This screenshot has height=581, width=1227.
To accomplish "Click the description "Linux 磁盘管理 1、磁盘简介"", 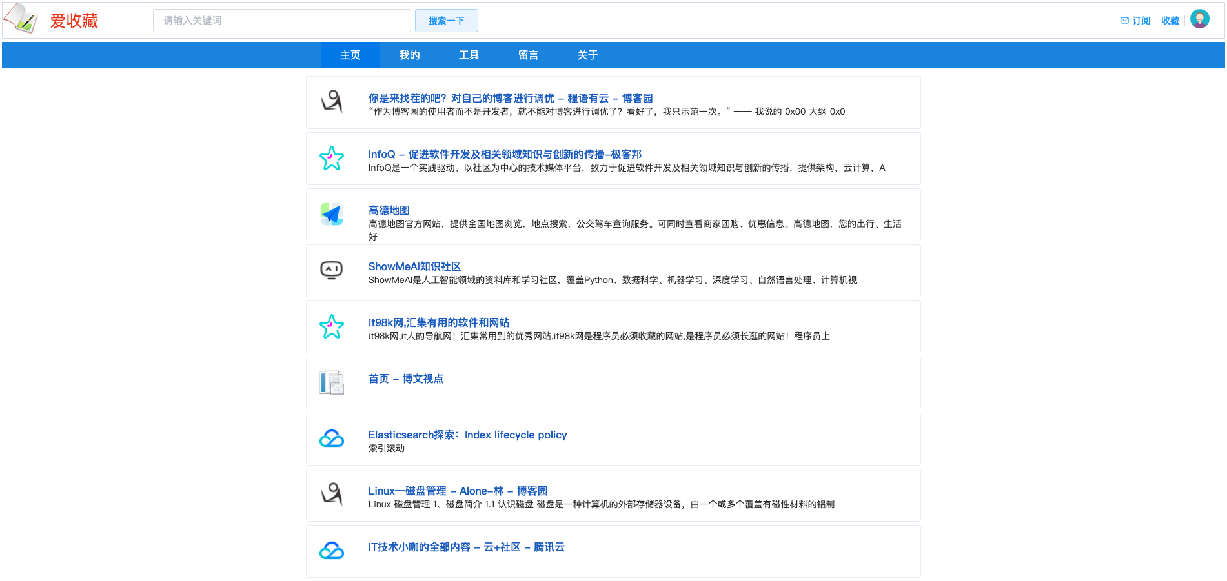I will click(602, 504).
